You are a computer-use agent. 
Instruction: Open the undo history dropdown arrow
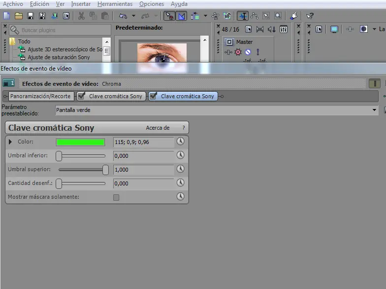click(x=133, y=16)
